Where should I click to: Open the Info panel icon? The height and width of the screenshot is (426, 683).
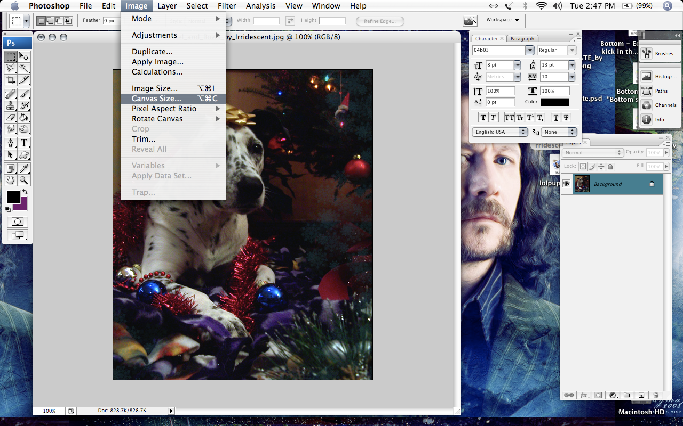click(x=647, y=120)
